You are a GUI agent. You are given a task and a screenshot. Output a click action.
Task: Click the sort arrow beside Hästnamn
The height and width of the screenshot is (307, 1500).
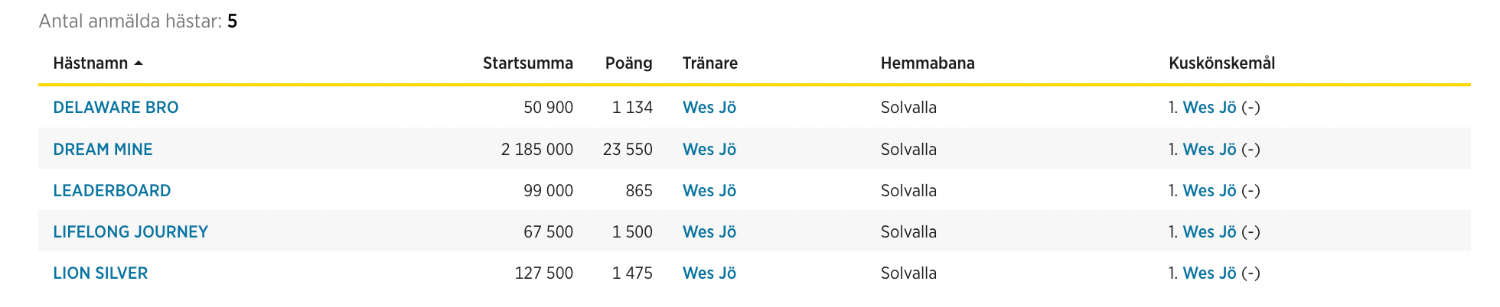point(139,63)
